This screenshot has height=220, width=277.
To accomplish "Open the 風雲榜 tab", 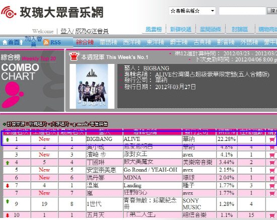I will tap(154, 29).
